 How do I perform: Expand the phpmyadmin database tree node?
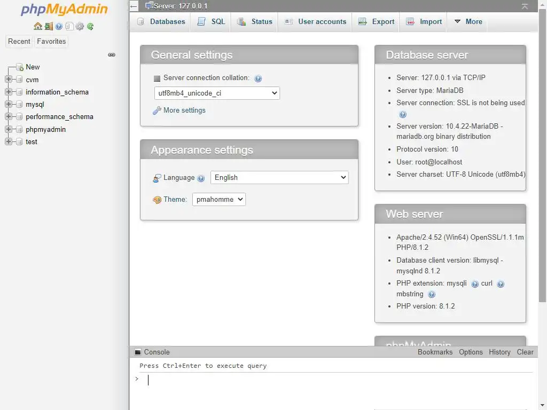[x=9, y=129]
